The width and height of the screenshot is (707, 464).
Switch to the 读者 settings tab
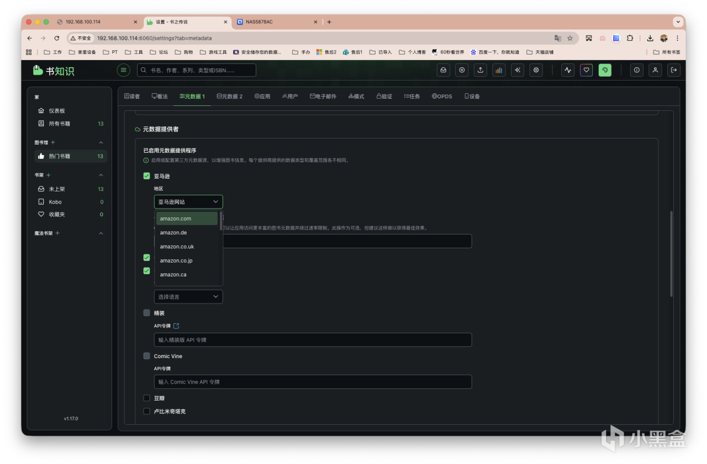coord(132,97)
